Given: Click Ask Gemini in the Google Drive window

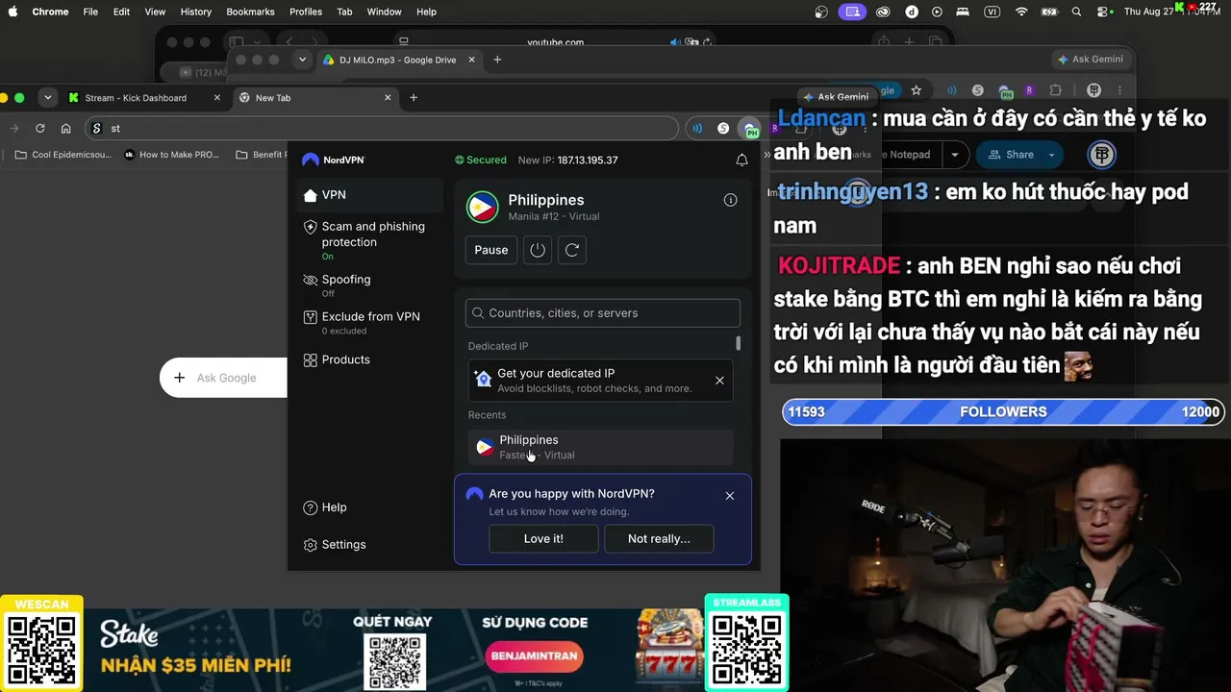Looking at the screenshot, I should 1091,60.
